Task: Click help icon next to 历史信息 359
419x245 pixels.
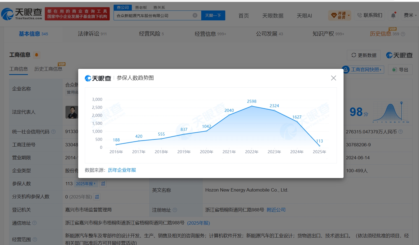Action: click(x=403, y=34)
